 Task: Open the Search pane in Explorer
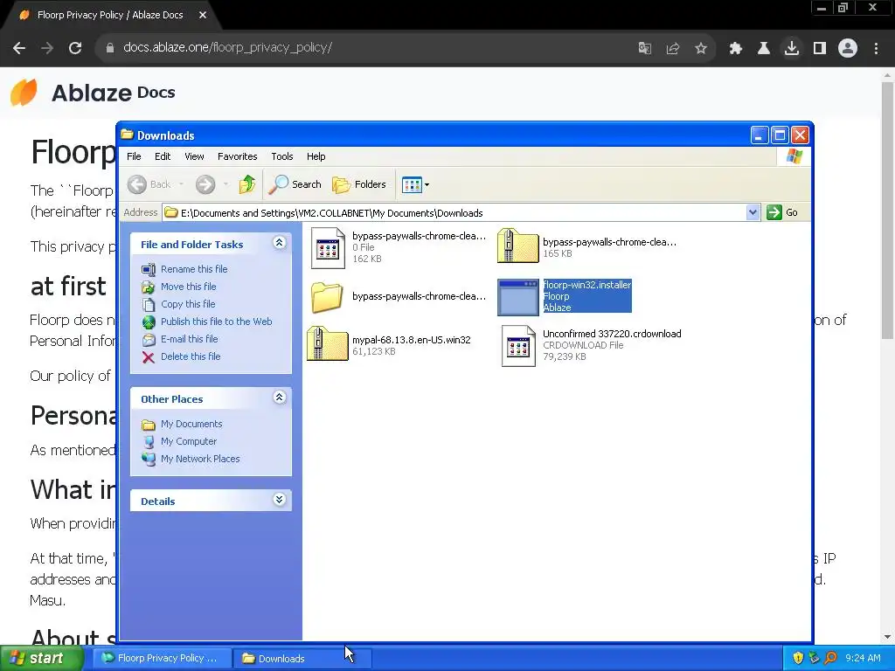pyautogui.click(x=295, y=184)
